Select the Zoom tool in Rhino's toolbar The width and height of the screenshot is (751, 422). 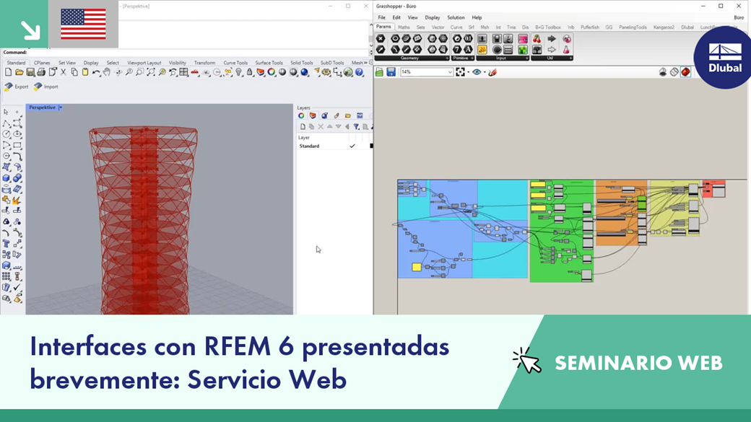point(129,73)
